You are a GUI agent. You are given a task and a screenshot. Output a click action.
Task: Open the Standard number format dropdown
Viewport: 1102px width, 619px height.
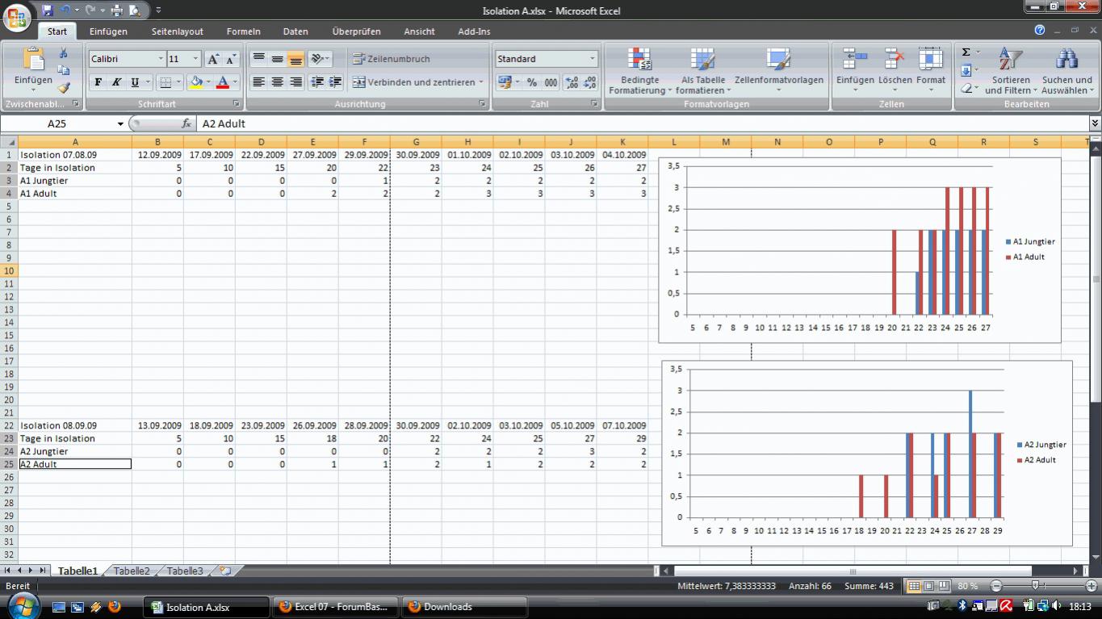592,59
